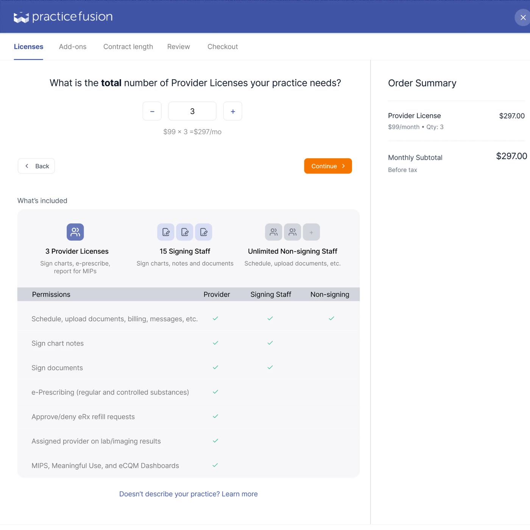Switch to the Add-ons tab
This screenshot has height=530, width=530.
click(73, 47)
